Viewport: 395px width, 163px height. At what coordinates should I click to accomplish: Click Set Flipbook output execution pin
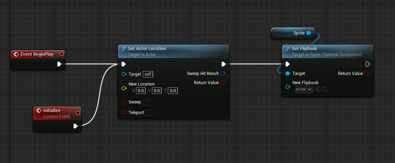point(367,64)
